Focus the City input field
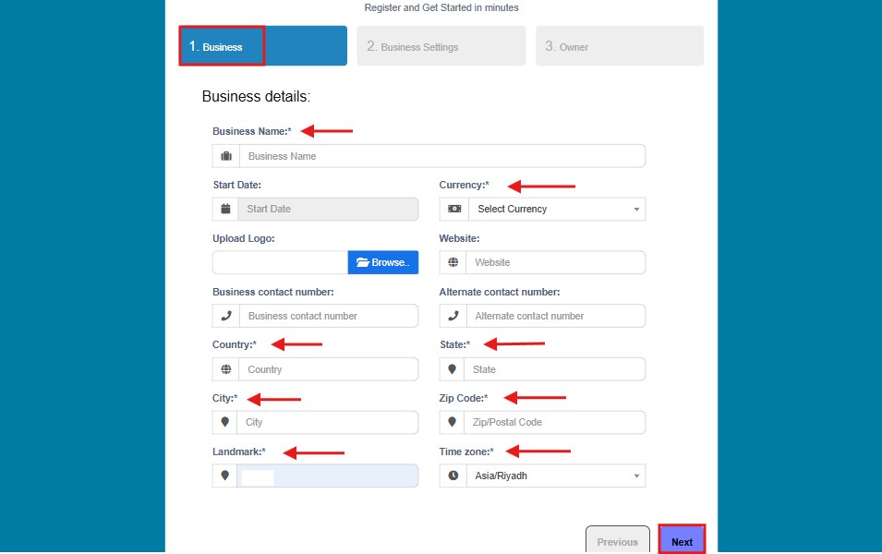The width and height of the screenshot is (882, 554). pos(327,422)
